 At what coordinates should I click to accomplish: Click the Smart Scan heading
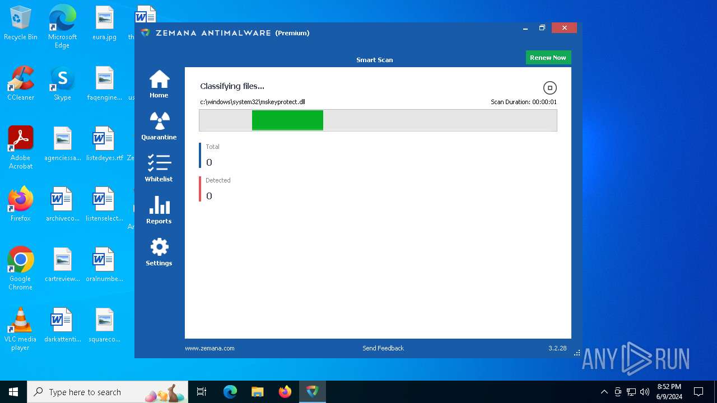(x=375, y=60)
